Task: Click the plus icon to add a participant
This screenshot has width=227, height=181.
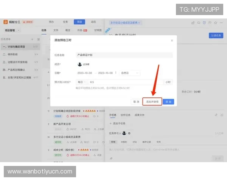Action: [x=129, y=133]
